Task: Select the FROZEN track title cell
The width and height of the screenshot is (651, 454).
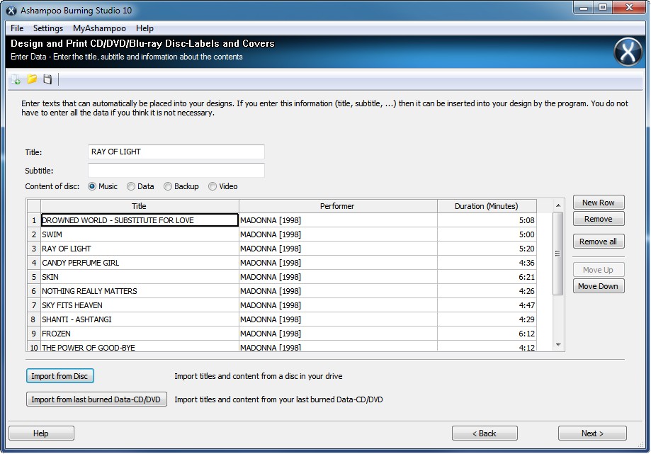Action: click(x=140, y=334)
